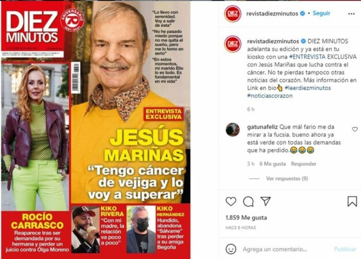Click the Publicar button

(345, 249)
